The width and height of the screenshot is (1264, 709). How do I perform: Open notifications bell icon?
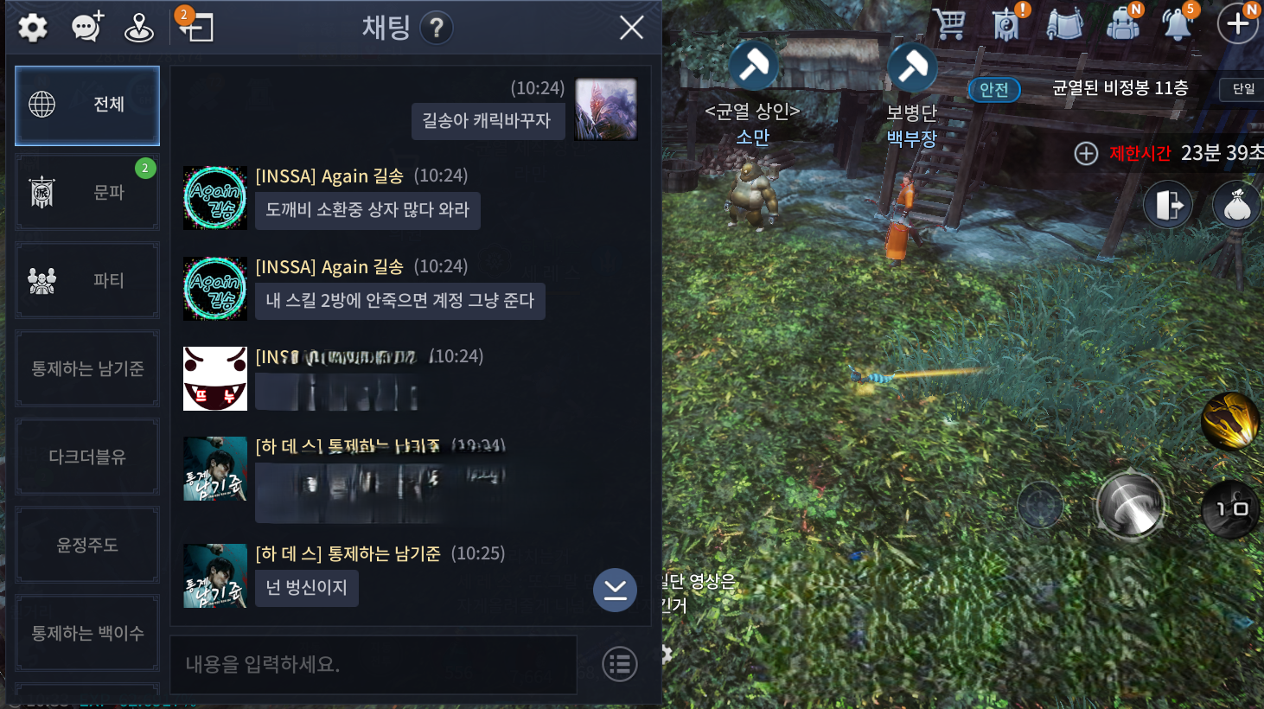pos(1178,23)
